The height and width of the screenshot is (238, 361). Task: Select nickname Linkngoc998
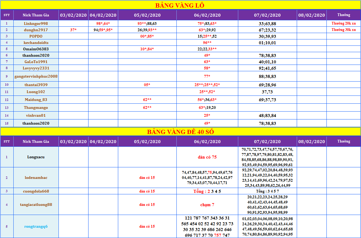[36, 24]
